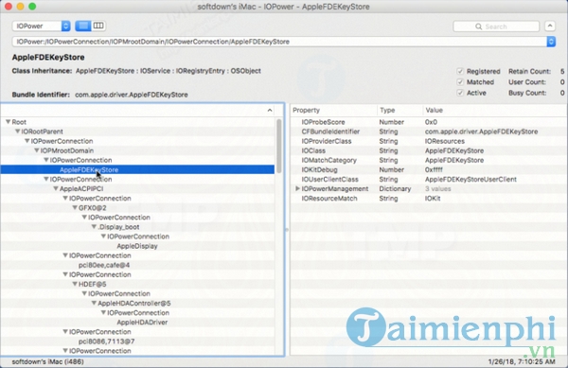Screen dimensions: 568x368
Task: Select the IOResourceMatch property row
Action: coord(429,199)
